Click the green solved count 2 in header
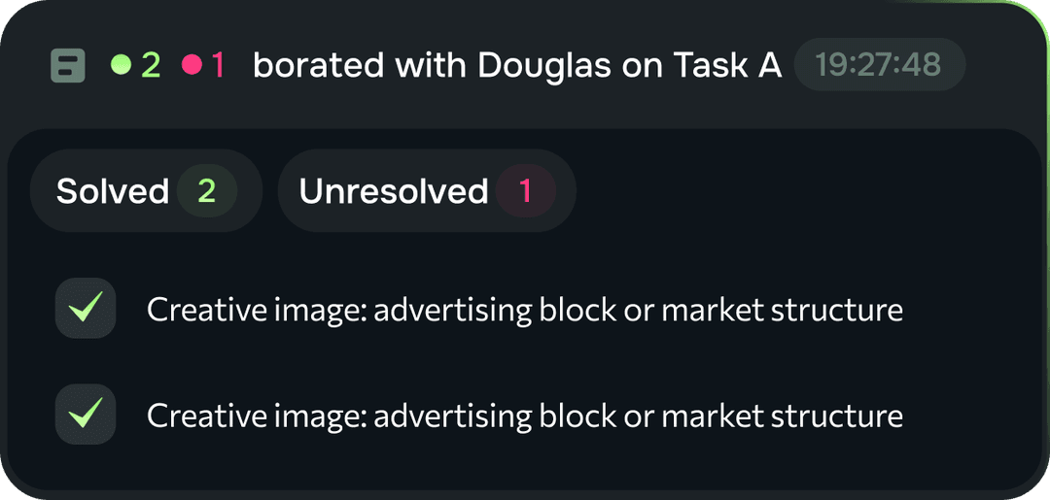Screen dimensions: 1050x500 point(152,65)
